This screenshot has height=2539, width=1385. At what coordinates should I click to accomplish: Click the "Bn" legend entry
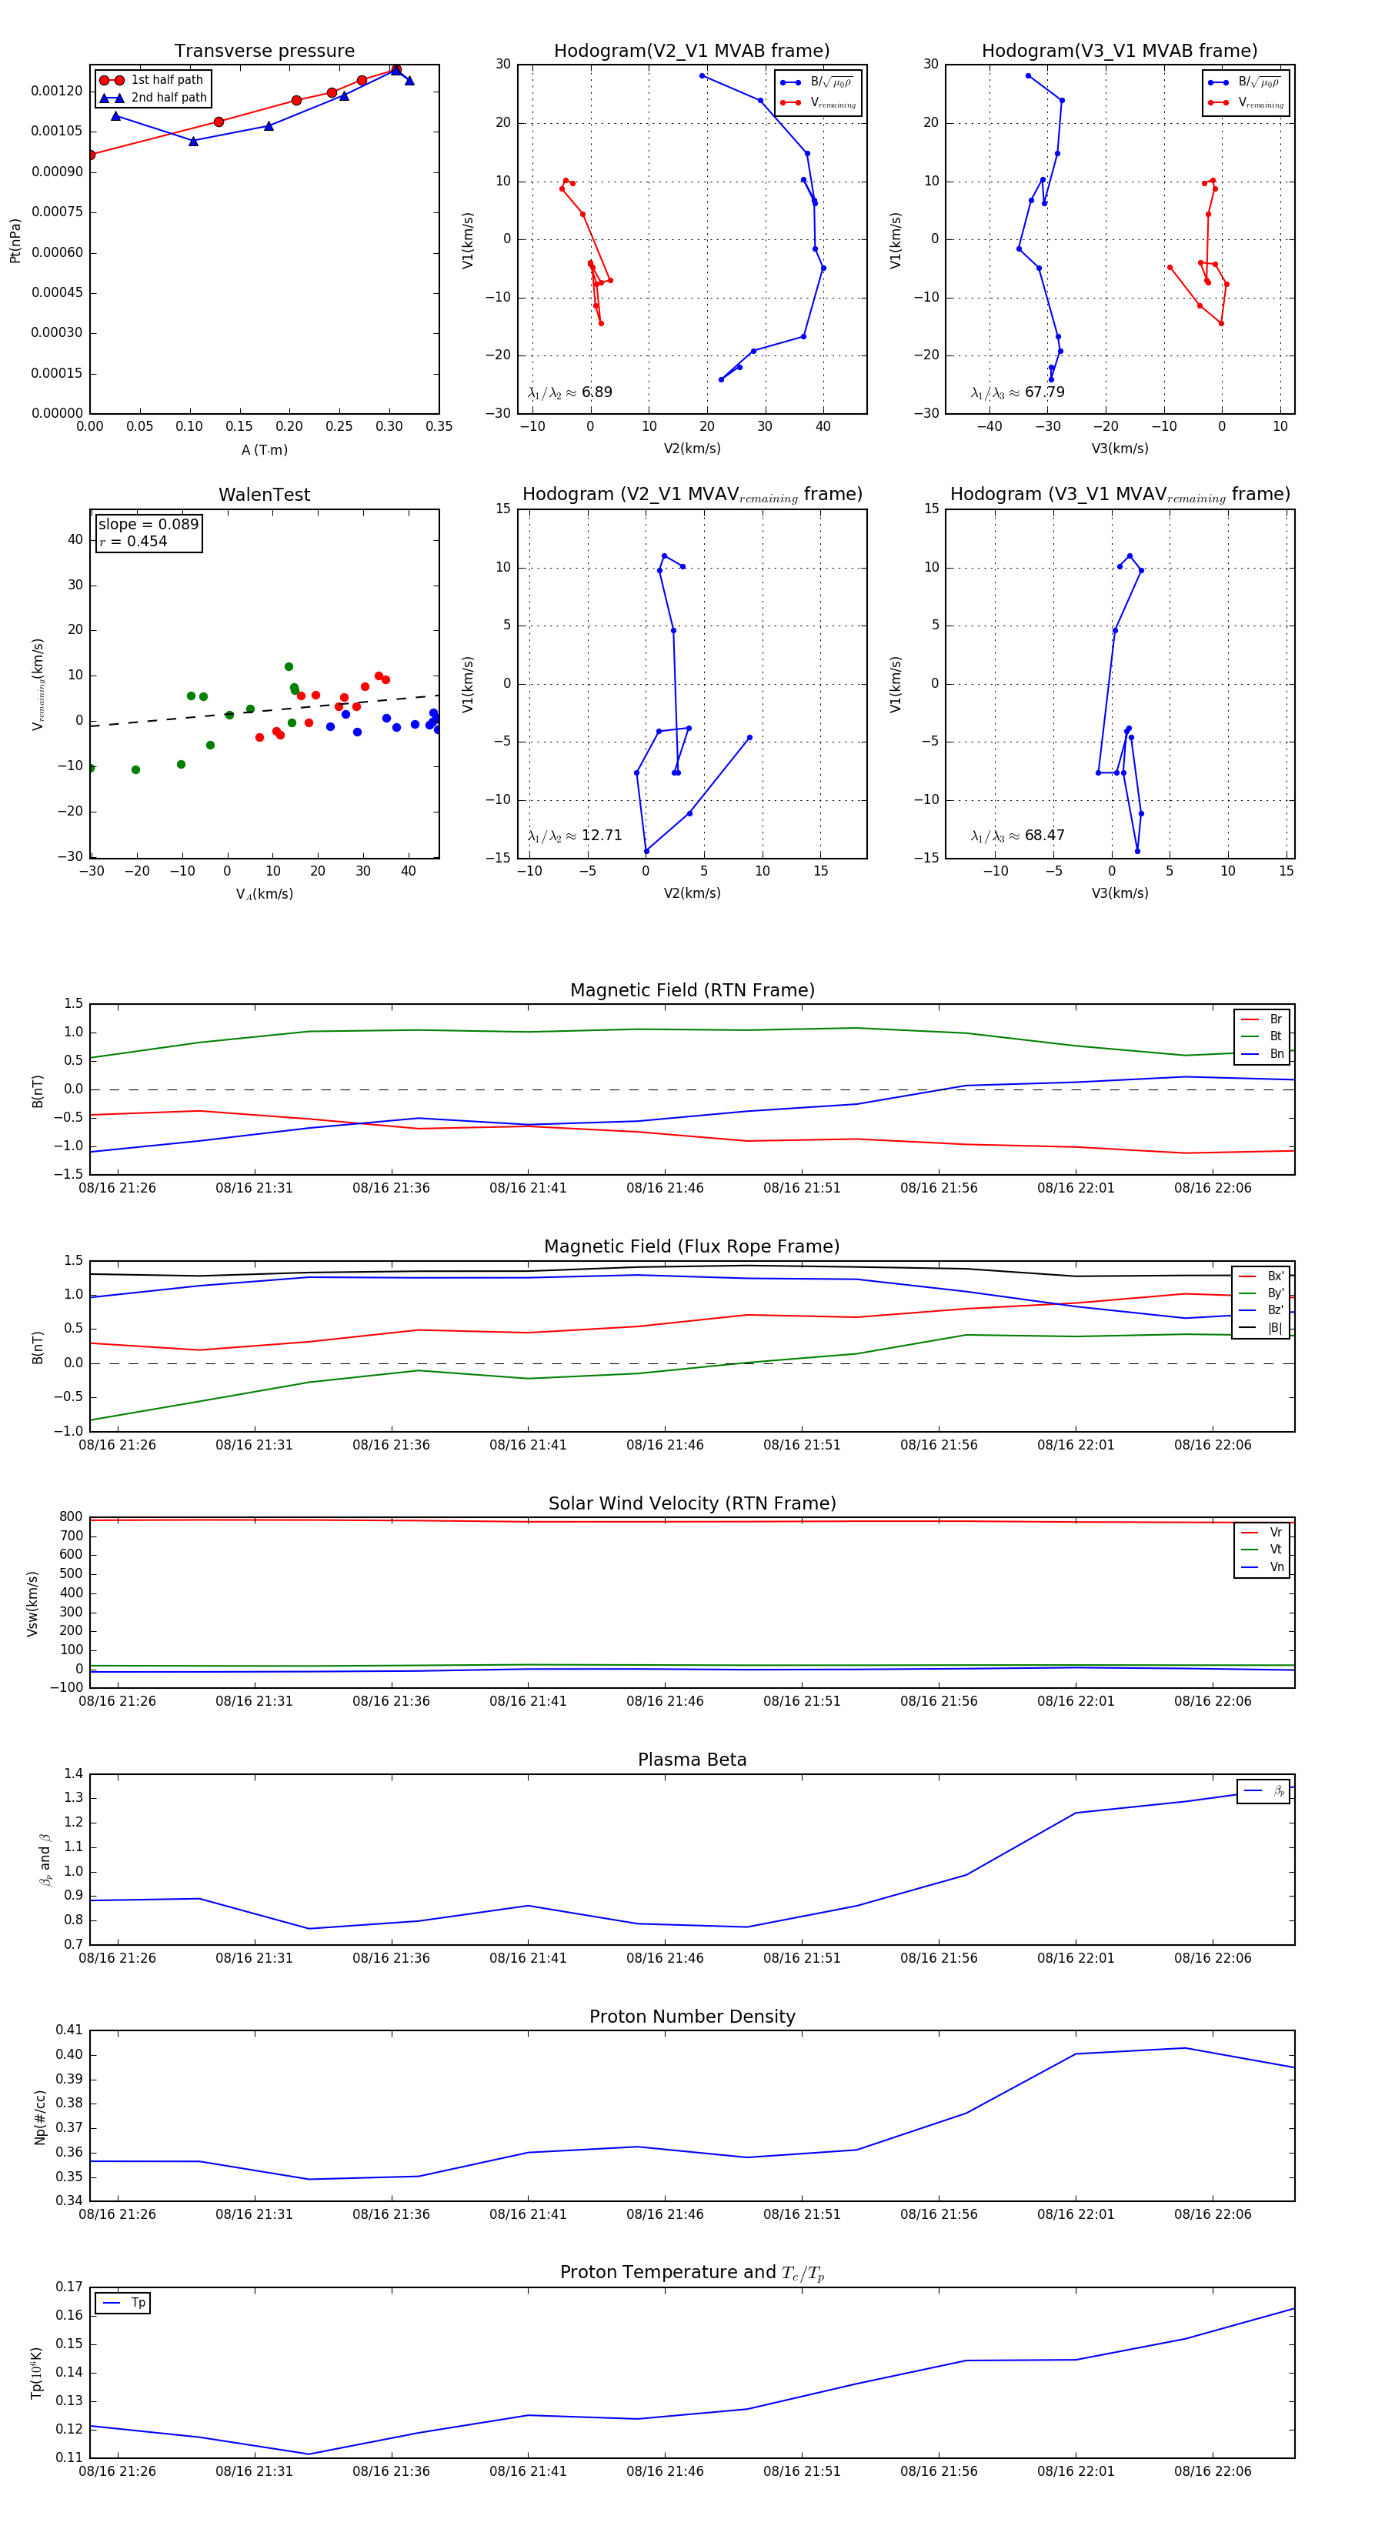coord(1263,1053)
